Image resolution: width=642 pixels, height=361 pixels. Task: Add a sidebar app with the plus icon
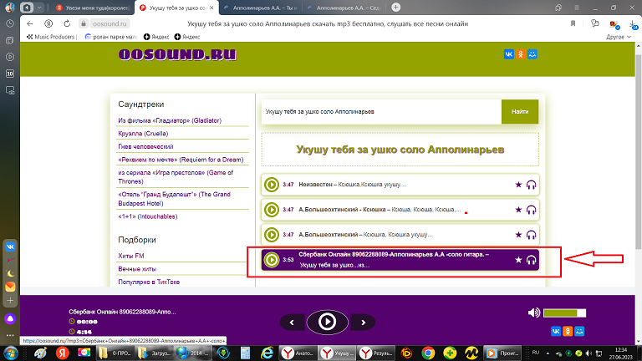point(10,301)
